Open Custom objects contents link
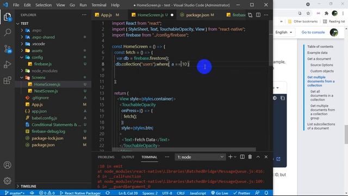The image size is (348, 196). (x=322, y=71)
